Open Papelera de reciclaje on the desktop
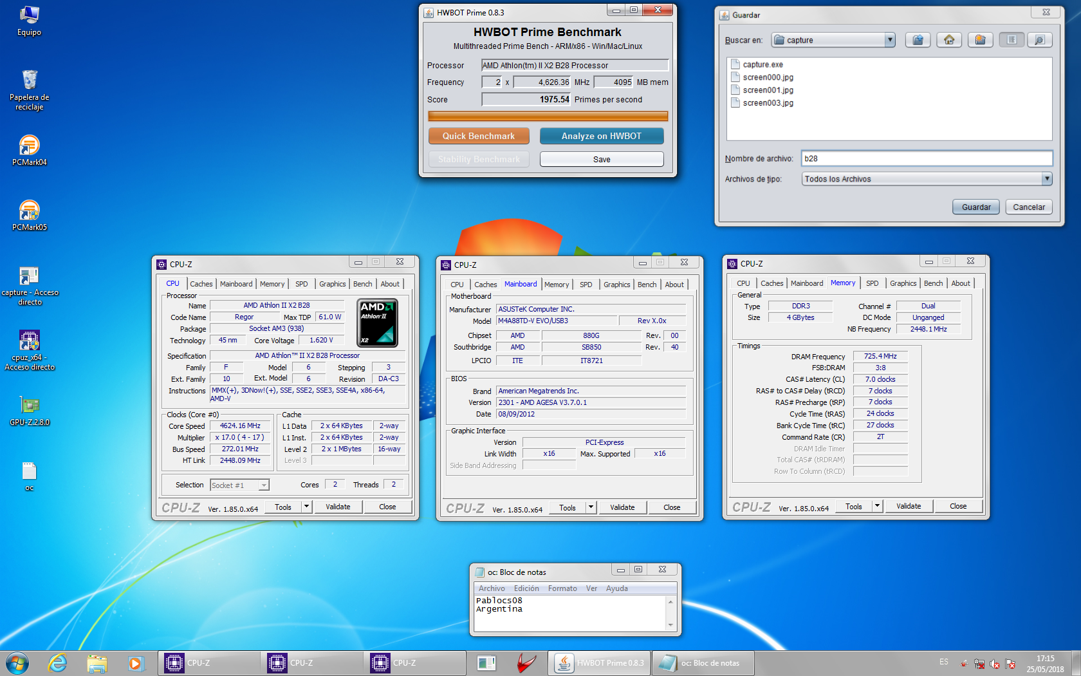The width and height of the screenshot is (1081, 676). click(29, 90)
